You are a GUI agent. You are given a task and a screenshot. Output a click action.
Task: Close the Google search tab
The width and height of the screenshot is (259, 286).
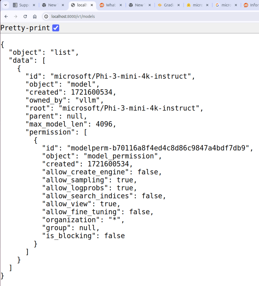(236, 5)
